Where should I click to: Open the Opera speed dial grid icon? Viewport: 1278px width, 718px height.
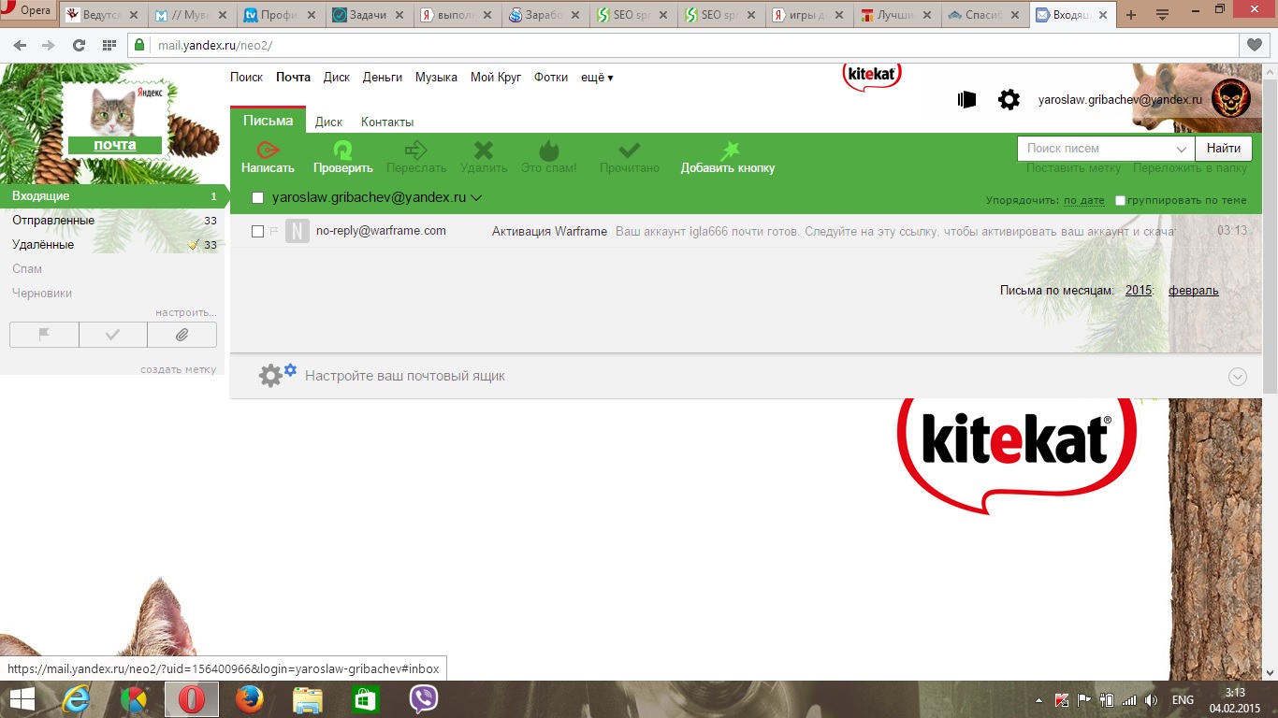(x=109, y=45)
